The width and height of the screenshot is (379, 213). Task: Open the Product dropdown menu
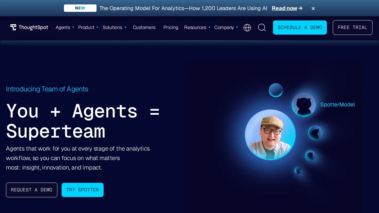97,28
